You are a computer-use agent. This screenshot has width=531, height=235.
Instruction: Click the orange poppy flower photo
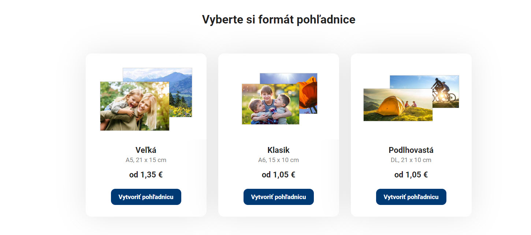pos(308,93)
